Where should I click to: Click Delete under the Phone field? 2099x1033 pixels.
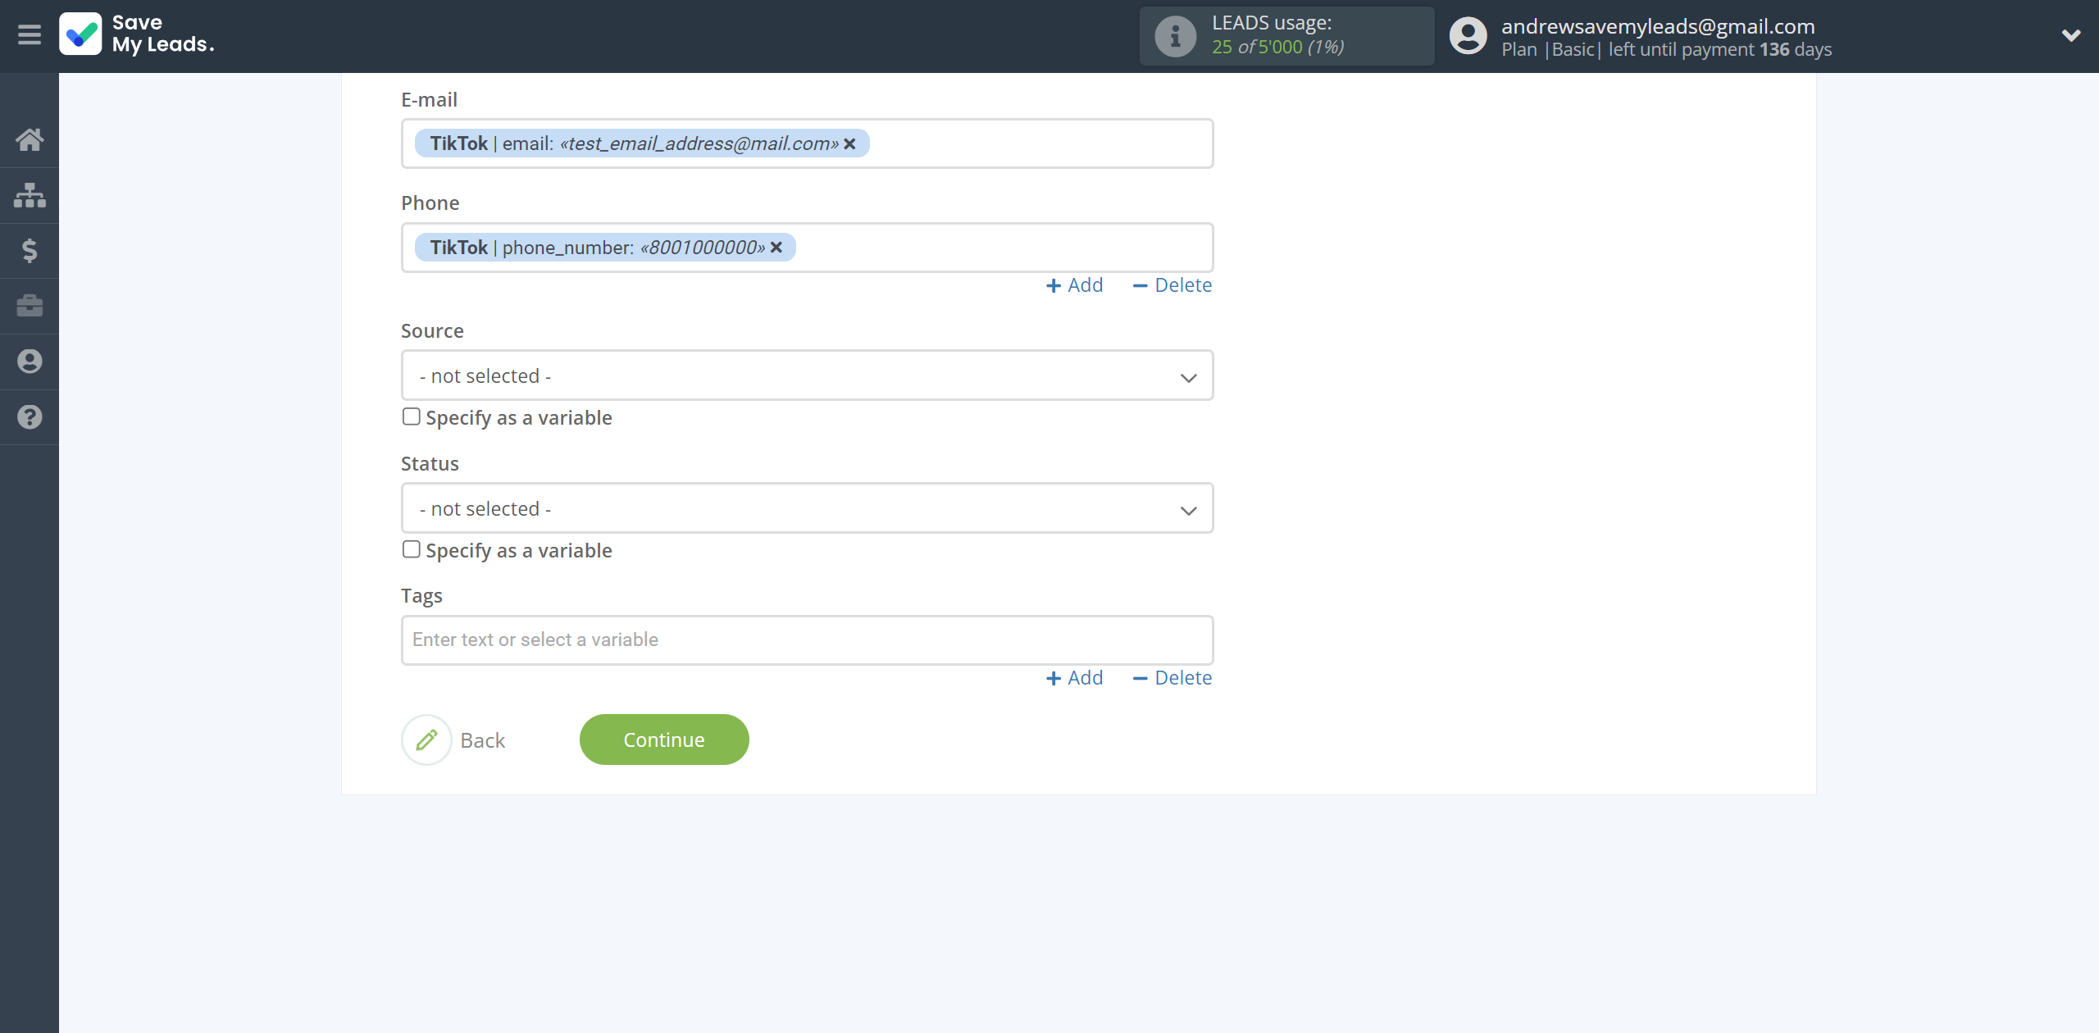[x=1172, y=285]
